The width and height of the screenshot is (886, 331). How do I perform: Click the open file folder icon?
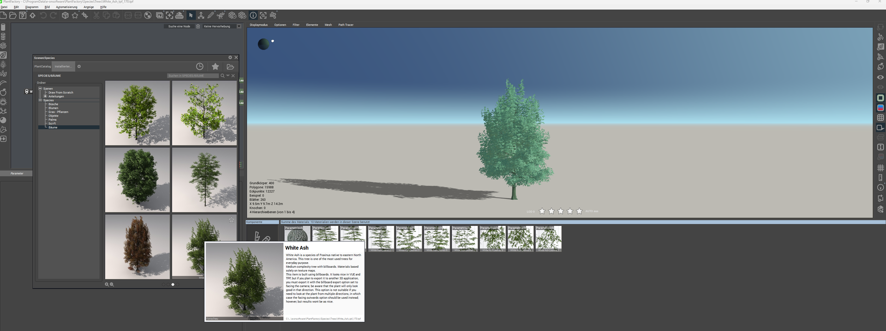tap(13, 16)
